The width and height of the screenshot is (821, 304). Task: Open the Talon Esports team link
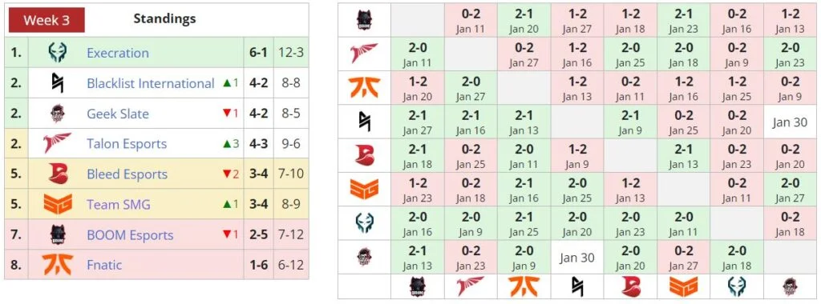127,144
